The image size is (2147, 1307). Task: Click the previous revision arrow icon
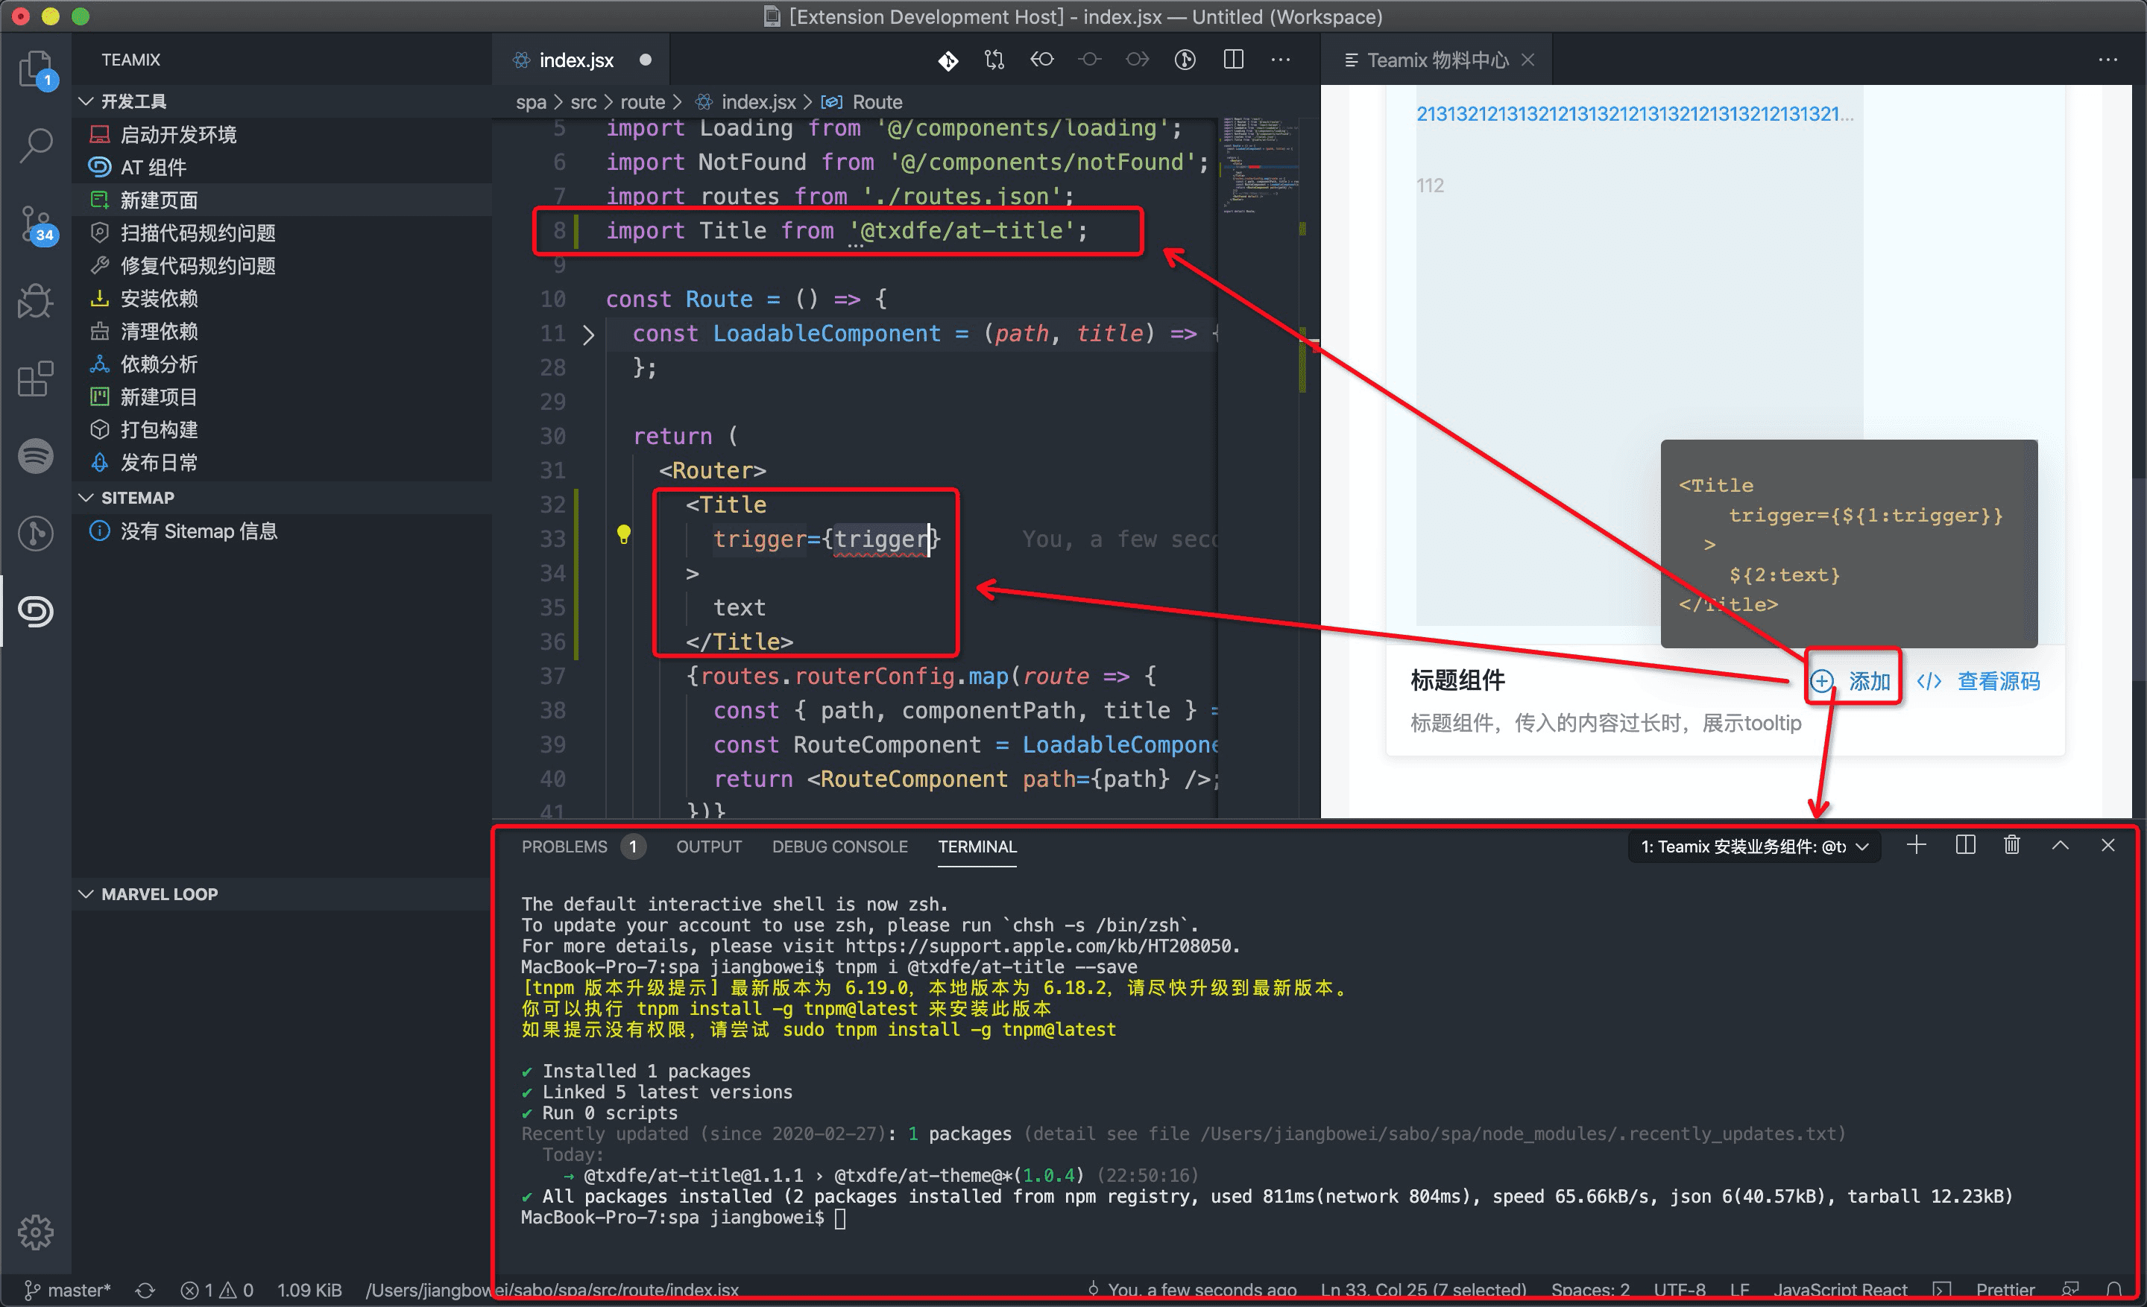[x=1042, y=60]
